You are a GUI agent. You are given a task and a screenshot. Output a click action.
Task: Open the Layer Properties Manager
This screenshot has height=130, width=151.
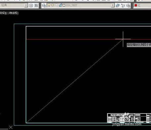44,5
